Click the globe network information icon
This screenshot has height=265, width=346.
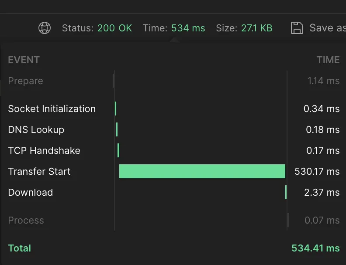44,28
